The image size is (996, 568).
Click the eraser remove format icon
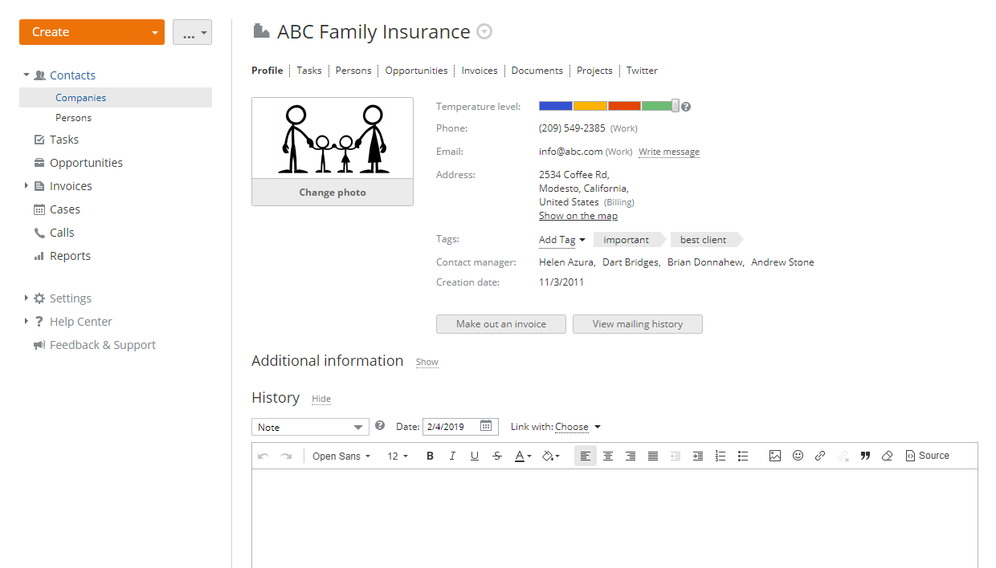point(888,456)
